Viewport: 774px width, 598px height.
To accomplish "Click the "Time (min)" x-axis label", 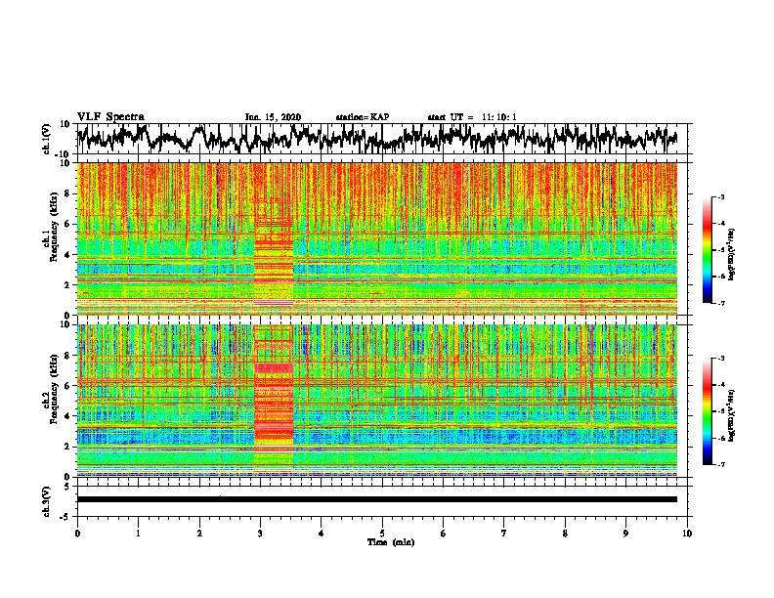I will tap(391, 542).
